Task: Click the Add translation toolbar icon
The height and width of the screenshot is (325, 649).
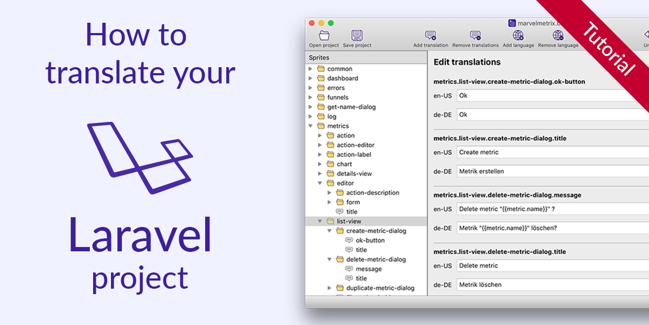Action: tap(430, 34)
